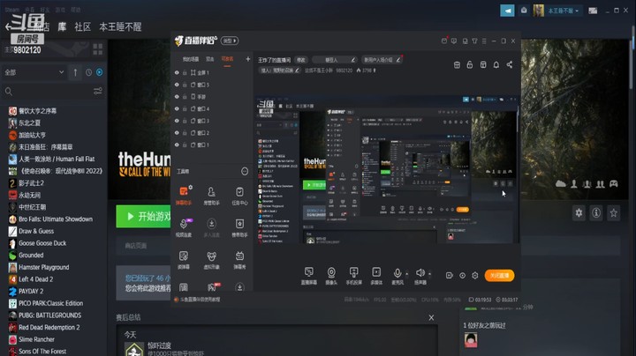Hide the 窗口3 source
Screen dimensions: 636x356
tap(177, 121)
